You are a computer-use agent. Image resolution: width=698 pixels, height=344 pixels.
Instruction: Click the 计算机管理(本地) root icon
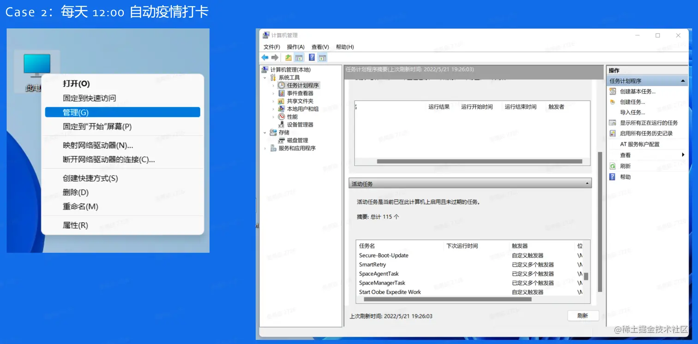[x=265, y=70]
